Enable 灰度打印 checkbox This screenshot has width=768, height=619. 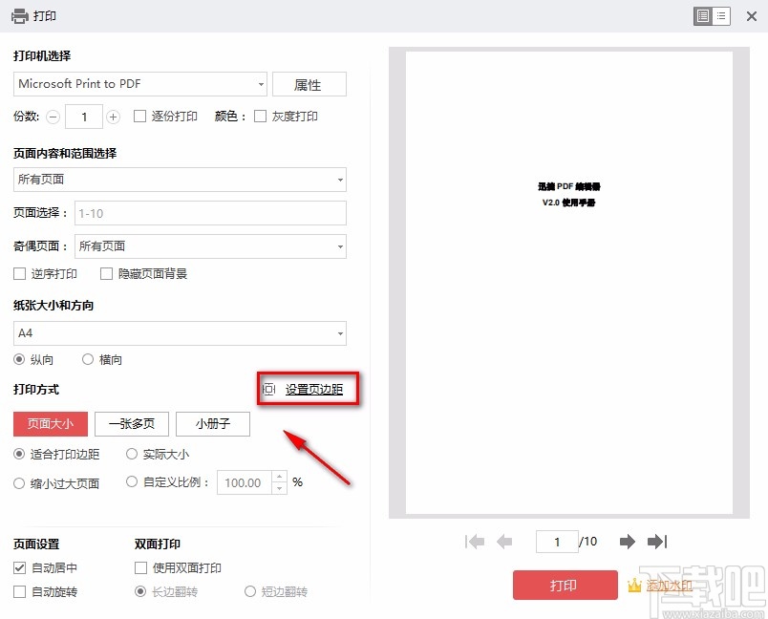[x=261, y=116]
